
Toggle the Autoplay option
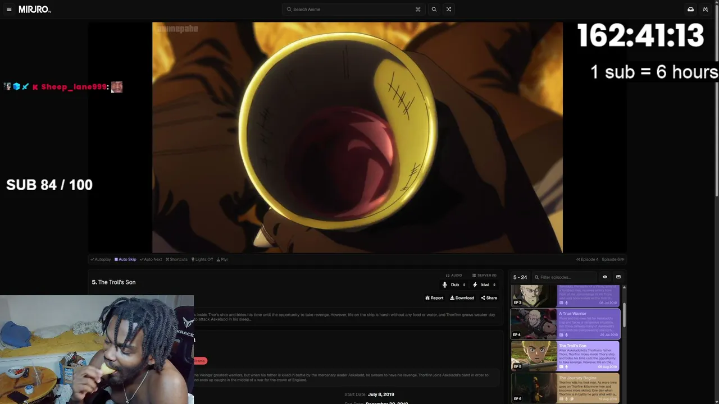click(x=101, y=259)
